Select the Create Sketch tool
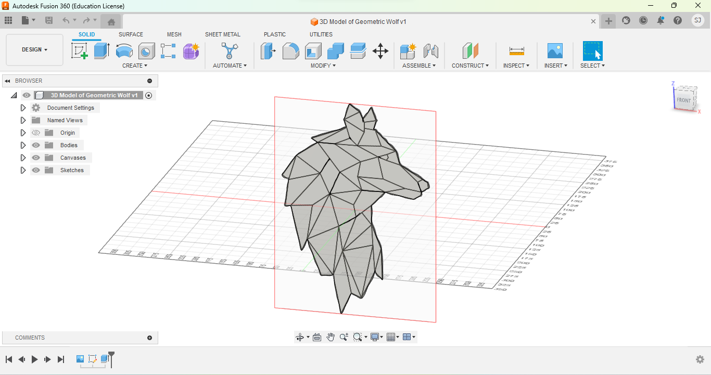The width and height of the screenshot is (711, 375). (x=79, y=51)
